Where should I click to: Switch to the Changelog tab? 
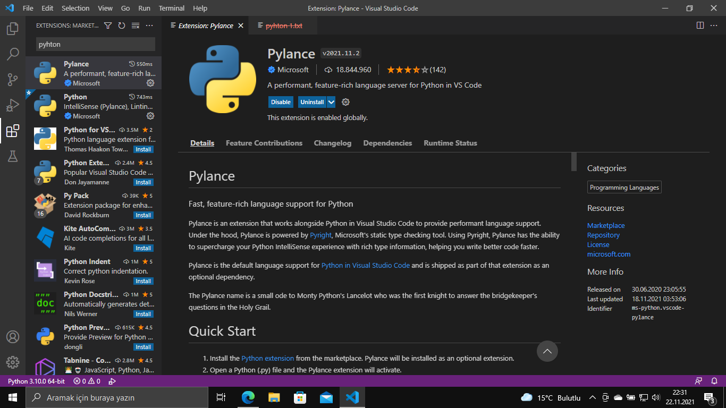tap(333, 143)
